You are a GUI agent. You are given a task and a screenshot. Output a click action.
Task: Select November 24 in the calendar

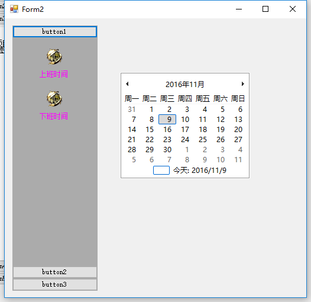185,140
